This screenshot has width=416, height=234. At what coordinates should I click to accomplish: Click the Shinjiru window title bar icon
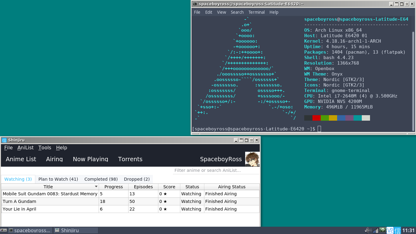(4, 140)
